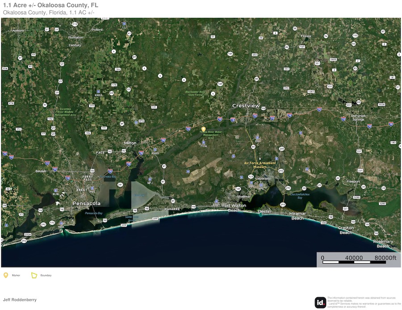Click the NPA airport icon
Image resolution: width=402 pixels, height=310 pixels.
click(61, 223)
